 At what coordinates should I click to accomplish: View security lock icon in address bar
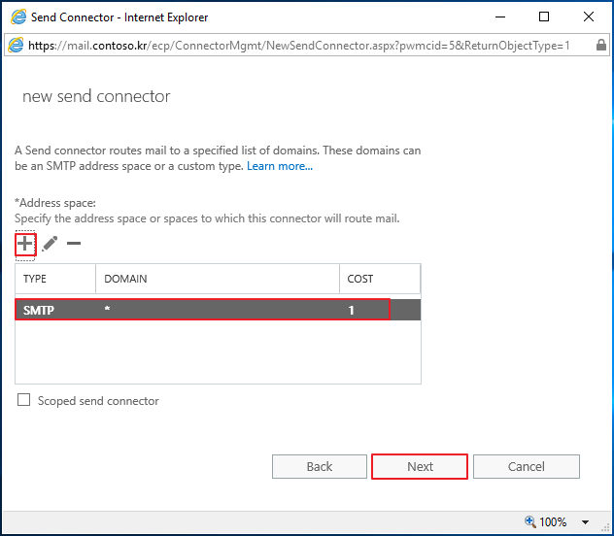[x=601, y=45]
